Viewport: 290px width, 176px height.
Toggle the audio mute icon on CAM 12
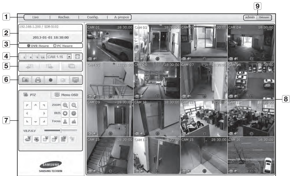click(236, 134)
